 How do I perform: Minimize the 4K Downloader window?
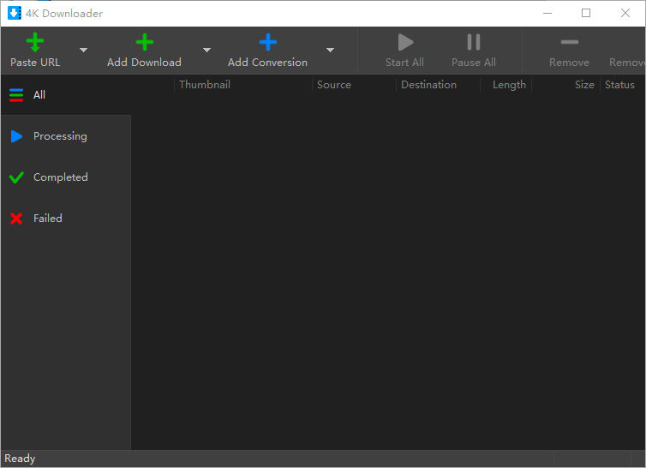click(x=547, y=13)
